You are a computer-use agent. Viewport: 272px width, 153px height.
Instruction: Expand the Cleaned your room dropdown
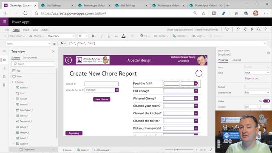196,106
